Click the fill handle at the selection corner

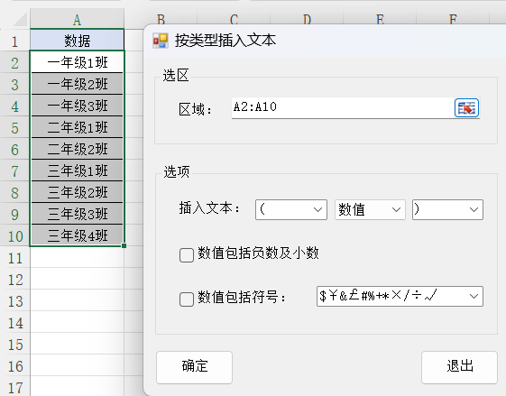(x=124, y=245)
